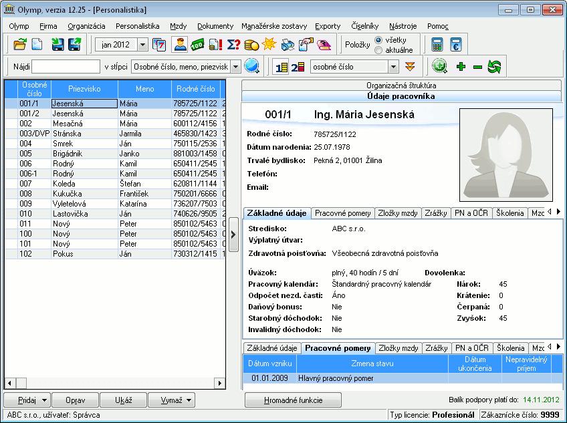The height and width of the screenshot is (423, 567).
Task: Switch to lower Školenia tab
Action: [x=510, y=348]
